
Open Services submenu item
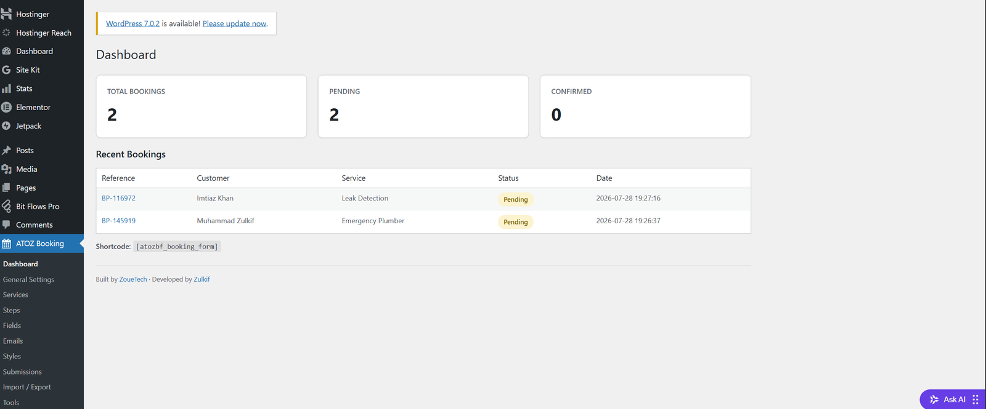click(x=15, y=295)
